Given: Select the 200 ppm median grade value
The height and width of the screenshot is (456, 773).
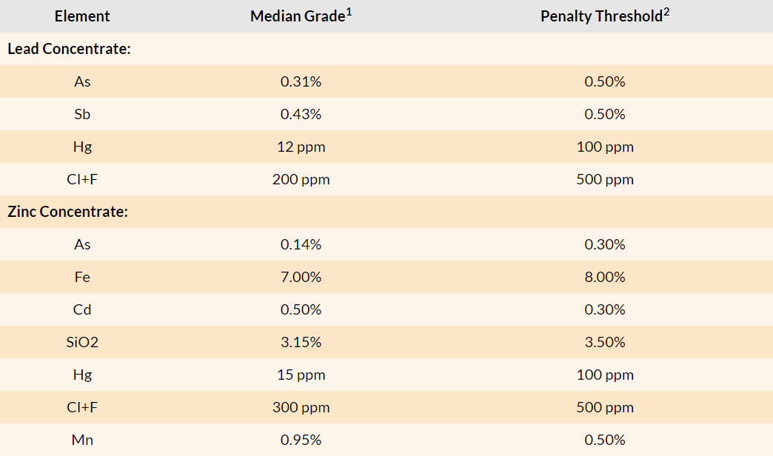Looking at the screenshot, I should [x=301, y=179].
